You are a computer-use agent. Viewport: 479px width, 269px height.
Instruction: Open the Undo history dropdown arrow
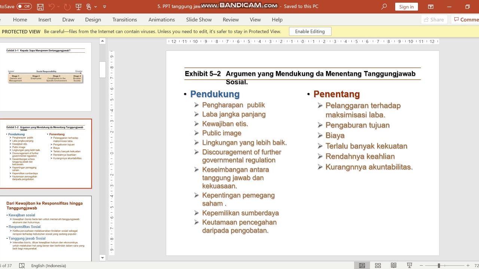point(59,7)
